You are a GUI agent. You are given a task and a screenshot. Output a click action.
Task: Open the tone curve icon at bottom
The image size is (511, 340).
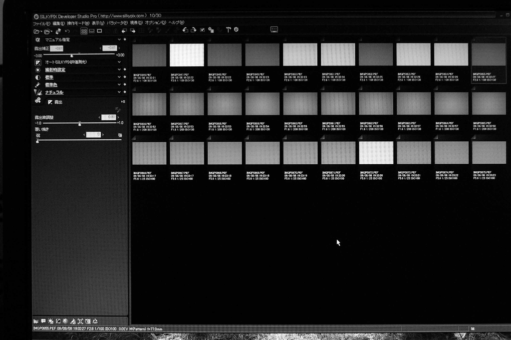[58, 322]
